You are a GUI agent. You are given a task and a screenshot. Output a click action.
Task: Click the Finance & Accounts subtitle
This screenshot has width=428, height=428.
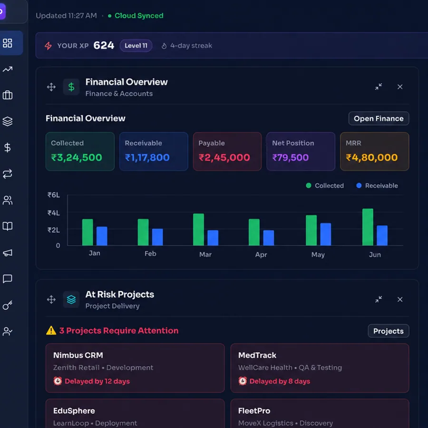click(x=119, y=94)
